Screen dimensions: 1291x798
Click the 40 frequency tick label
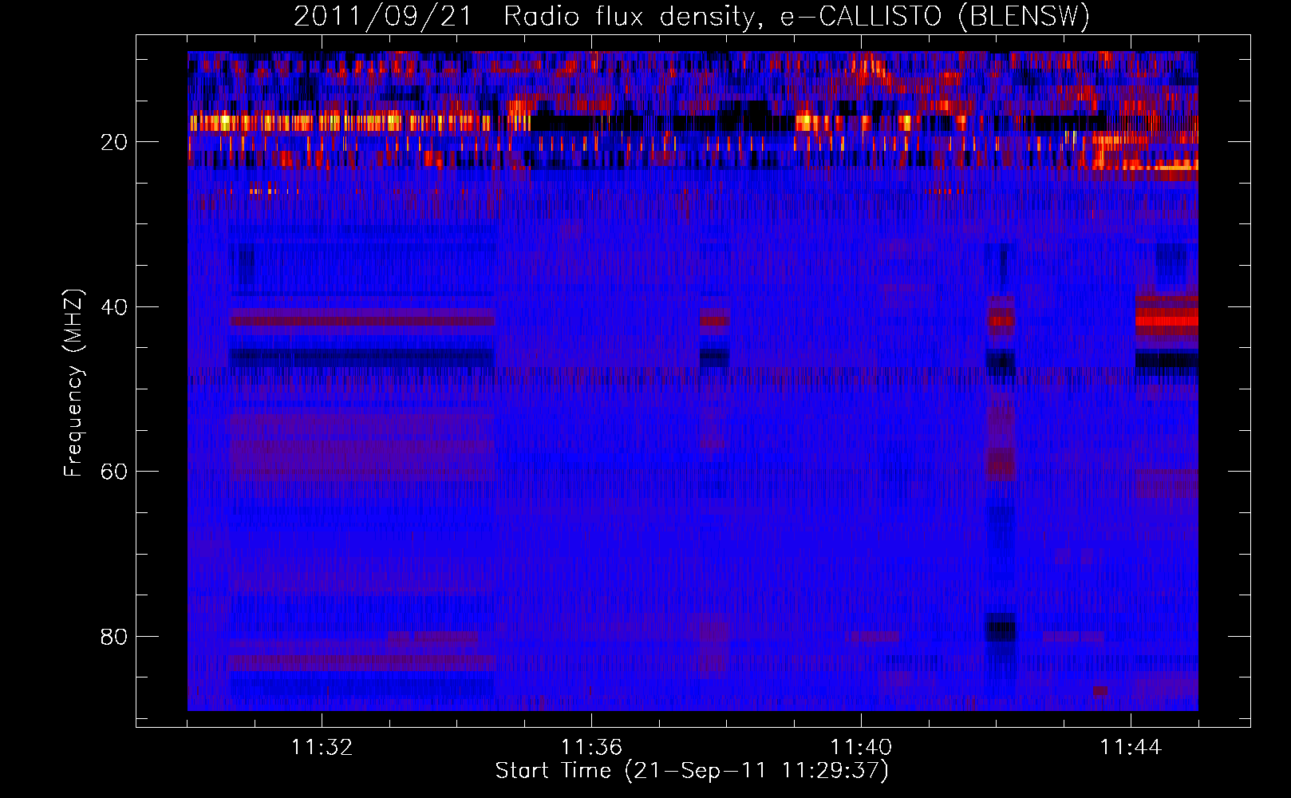click(x=114, y=307)
